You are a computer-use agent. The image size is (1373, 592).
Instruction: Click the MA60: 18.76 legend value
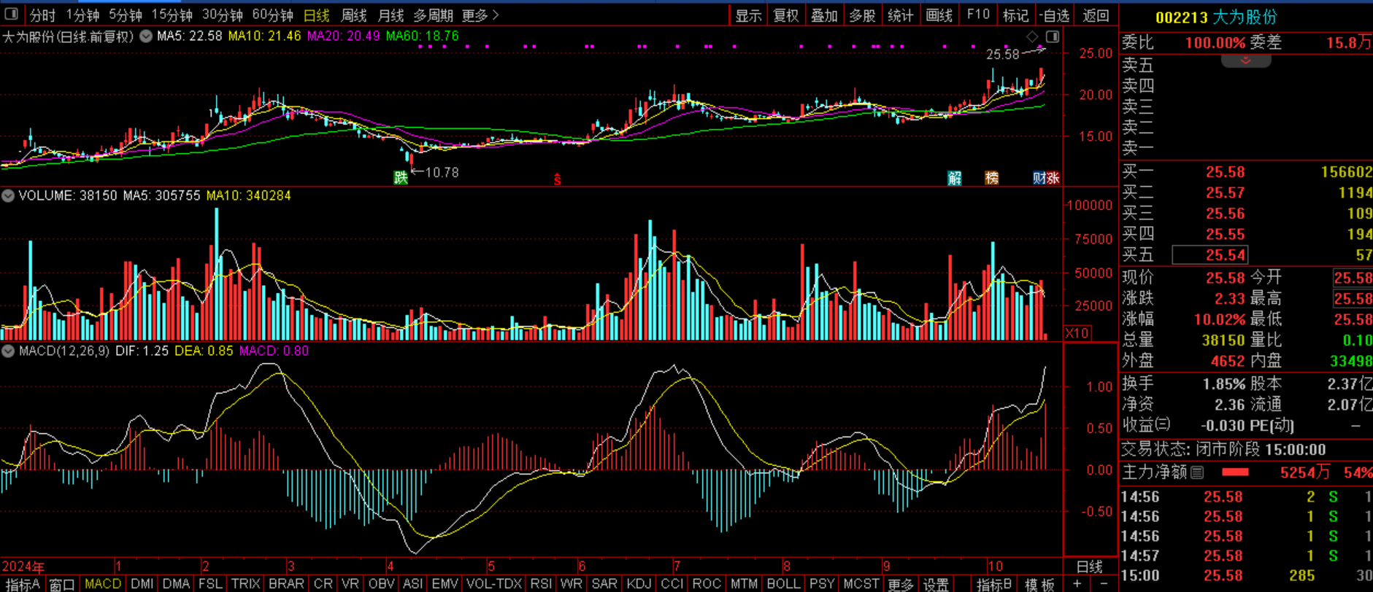[422, 36]
